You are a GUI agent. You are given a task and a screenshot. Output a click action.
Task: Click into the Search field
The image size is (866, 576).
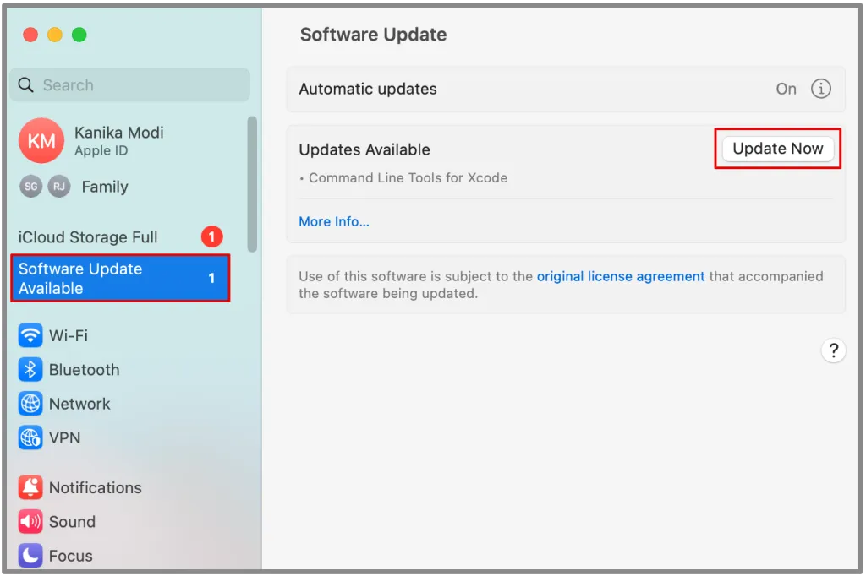pyautogui.click(x=129, y=85)
